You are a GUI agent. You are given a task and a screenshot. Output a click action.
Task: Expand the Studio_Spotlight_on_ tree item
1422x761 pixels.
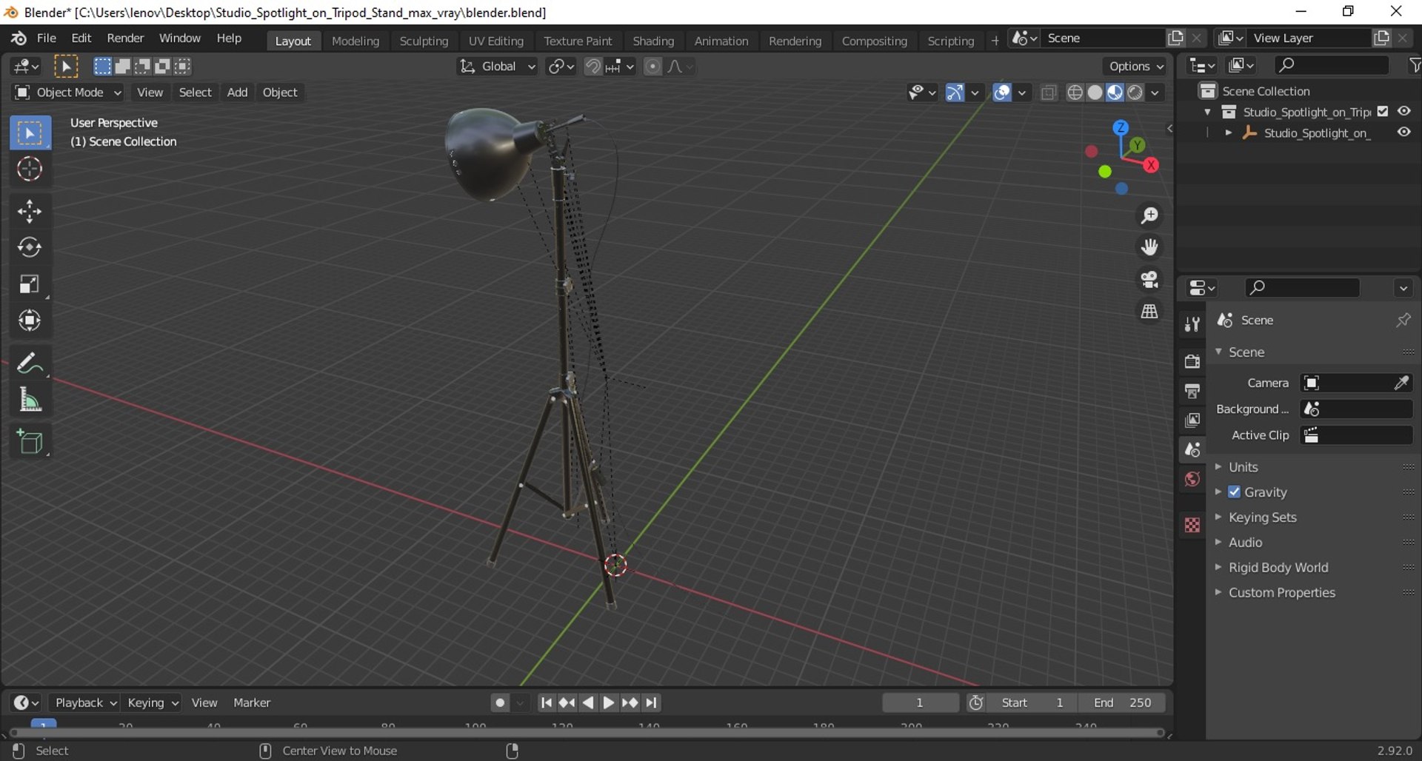click(1228, 133)
